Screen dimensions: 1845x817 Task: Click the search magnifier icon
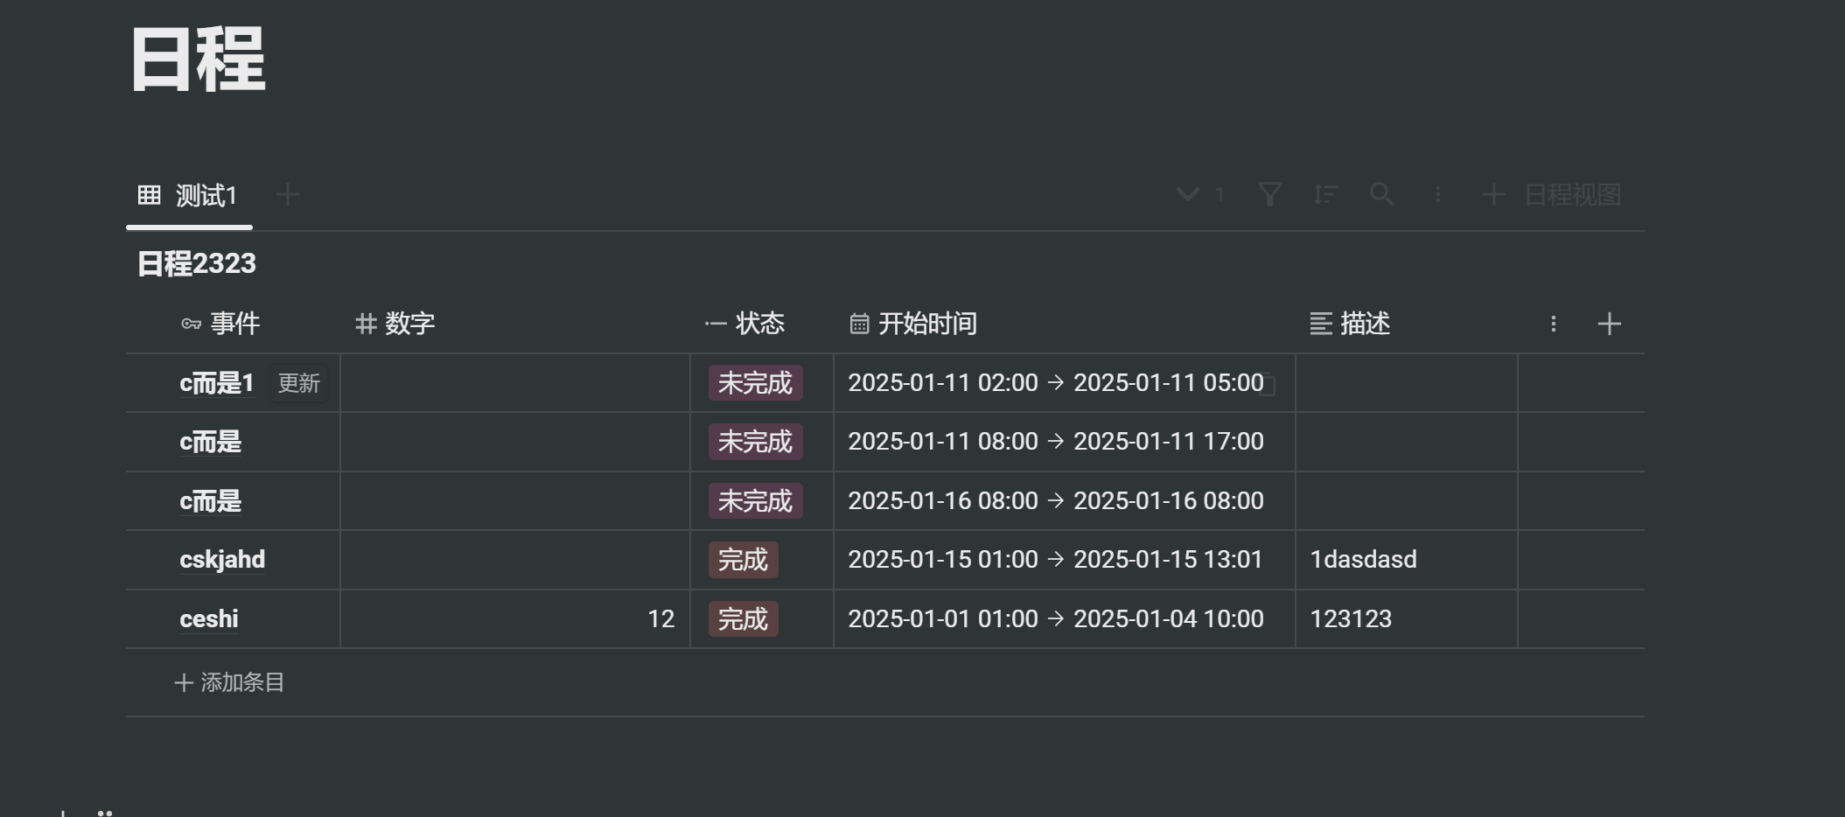tap(1381, 194)
